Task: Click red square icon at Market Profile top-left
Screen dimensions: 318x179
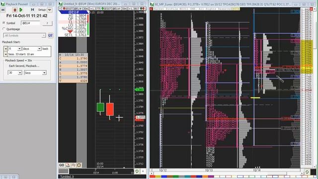Action: [151, 9]
